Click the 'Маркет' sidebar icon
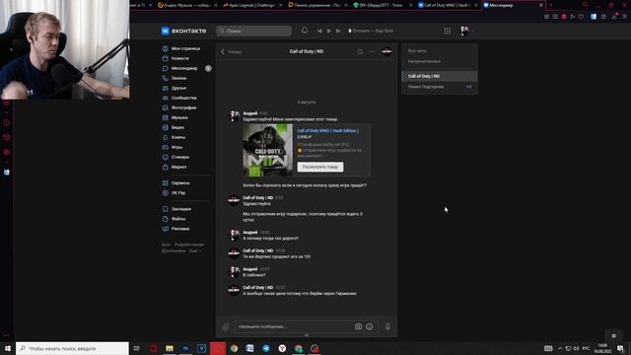 click(165, 167)
